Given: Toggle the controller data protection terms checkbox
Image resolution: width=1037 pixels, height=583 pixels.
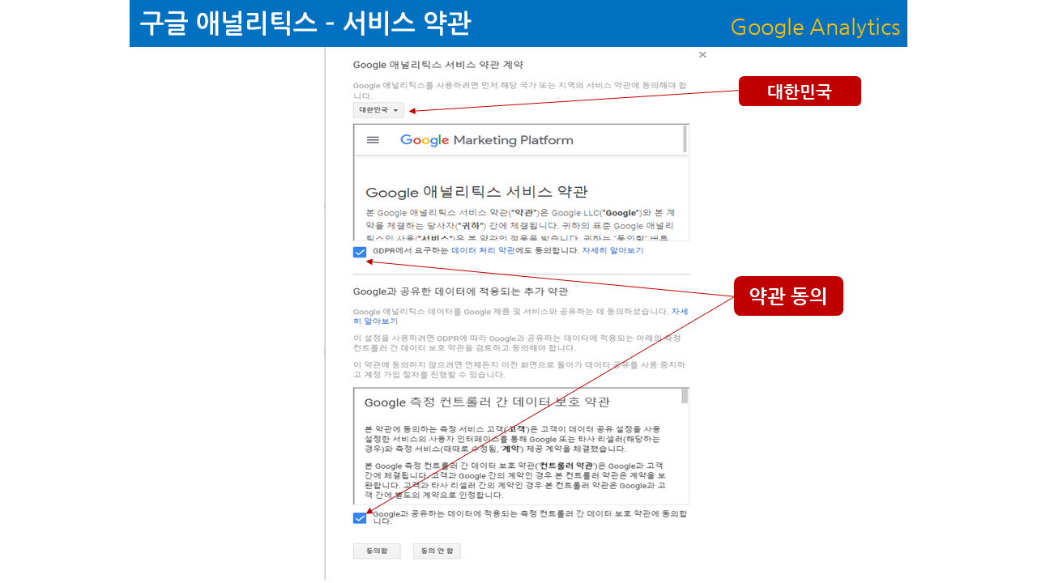Looking at the screenshot, I should coord(360,518).
